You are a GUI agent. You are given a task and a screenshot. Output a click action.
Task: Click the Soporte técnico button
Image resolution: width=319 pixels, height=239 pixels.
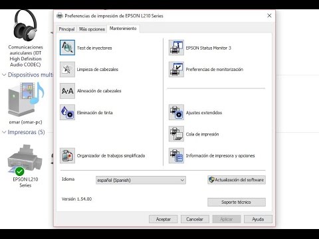pos(237,202)
